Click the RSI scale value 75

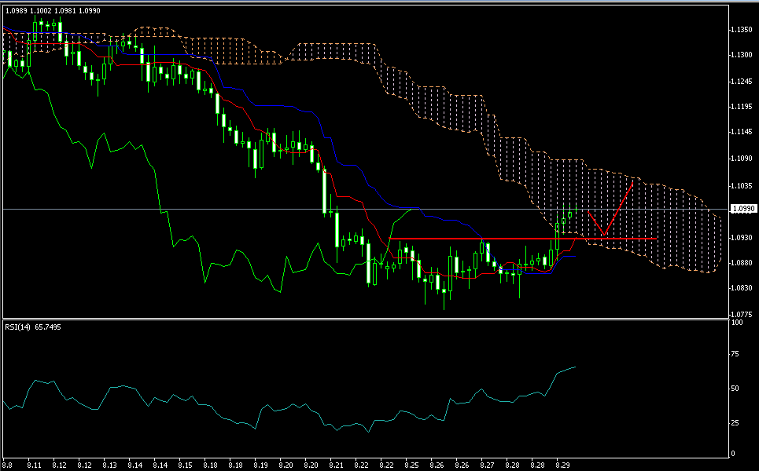point(735,354)
